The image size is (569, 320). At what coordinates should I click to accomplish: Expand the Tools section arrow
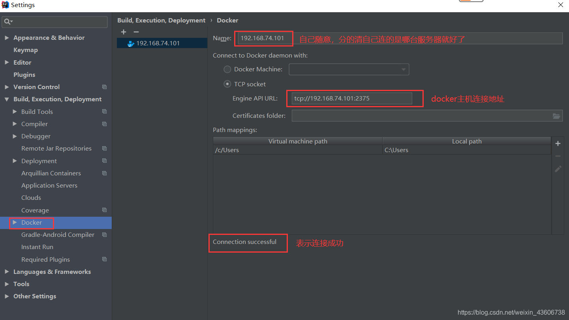click(x=7, y=284)
